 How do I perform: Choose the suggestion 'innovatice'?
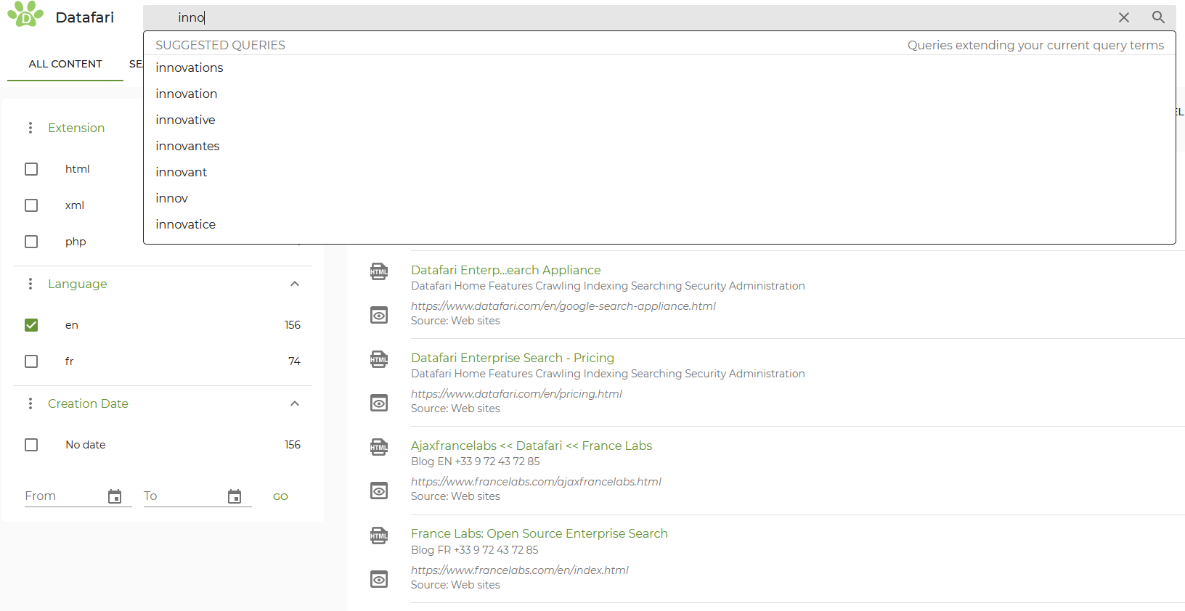(x=659, y=224)
